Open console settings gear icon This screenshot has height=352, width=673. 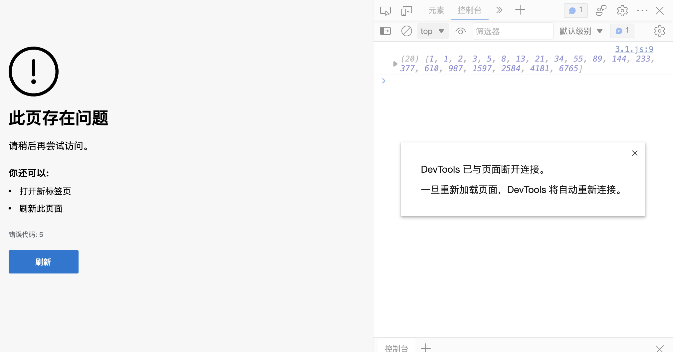(659, 31)
